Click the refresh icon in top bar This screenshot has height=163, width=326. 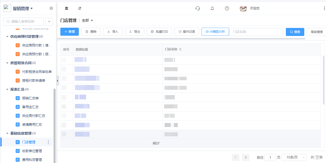click(80, 8)
